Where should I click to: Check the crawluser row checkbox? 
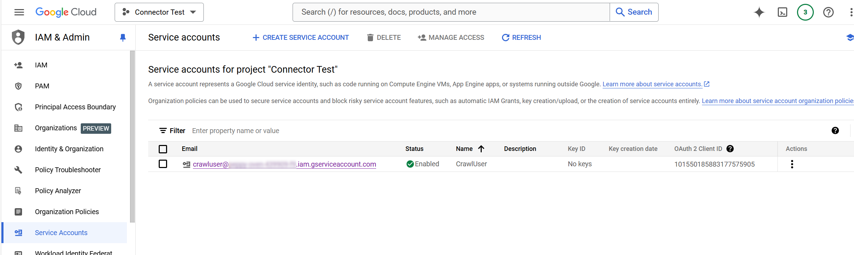click(163, 164)
